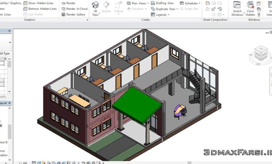Click the Switch Windows button
This screenshot has height=164, width=272.
pos(237,9)
